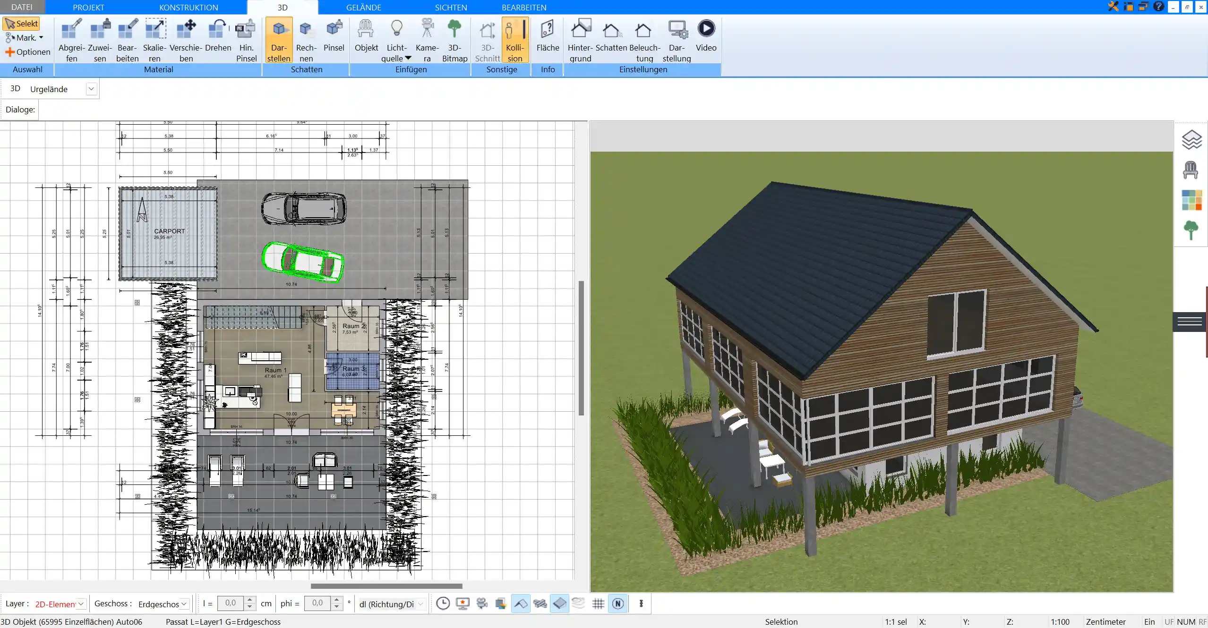Click the 2D view horizontal scrollbar
This screenshot has width=1208, height=628.
pos(386,586)
